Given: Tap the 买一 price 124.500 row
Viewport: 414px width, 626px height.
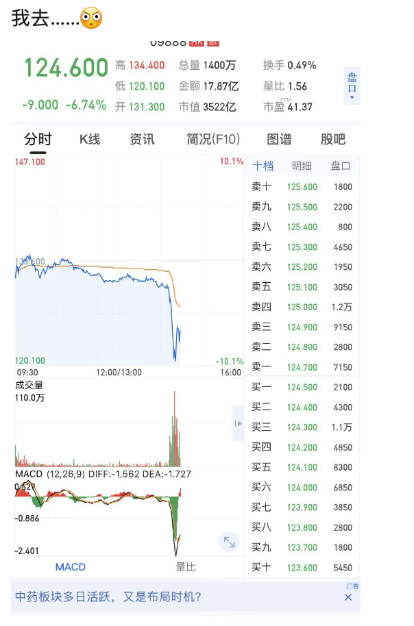Looking at the screenshot, I should (x=302, y=388).
